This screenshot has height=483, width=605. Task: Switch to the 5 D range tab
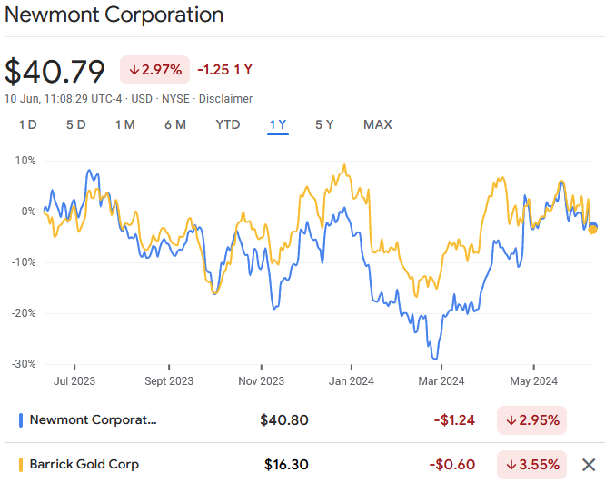pos(76,124)
